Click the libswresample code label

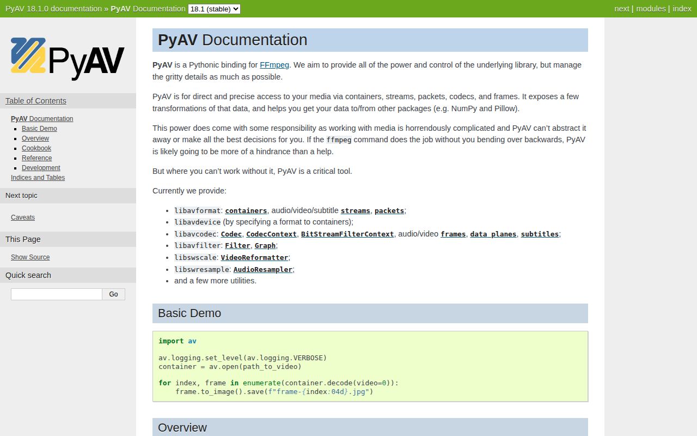tap(201, 270)
